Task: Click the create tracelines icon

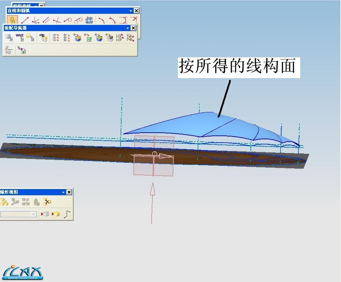Action: click(67, 214)
